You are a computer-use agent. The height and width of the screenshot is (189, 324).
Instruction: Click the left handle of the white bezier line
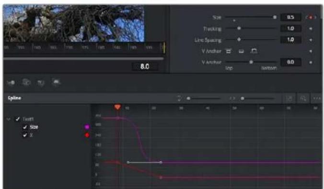[128, 162]
